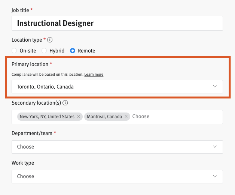Click the Montreal, Canada chip text

[104, 117]
